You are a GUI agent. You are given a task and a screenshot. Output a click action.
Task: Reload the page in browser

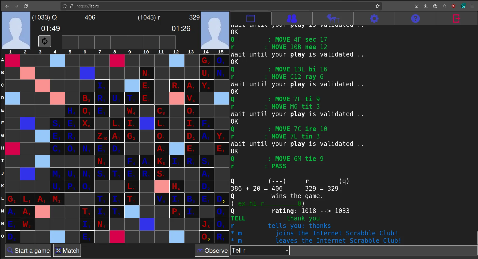click(x=26, y=6)
